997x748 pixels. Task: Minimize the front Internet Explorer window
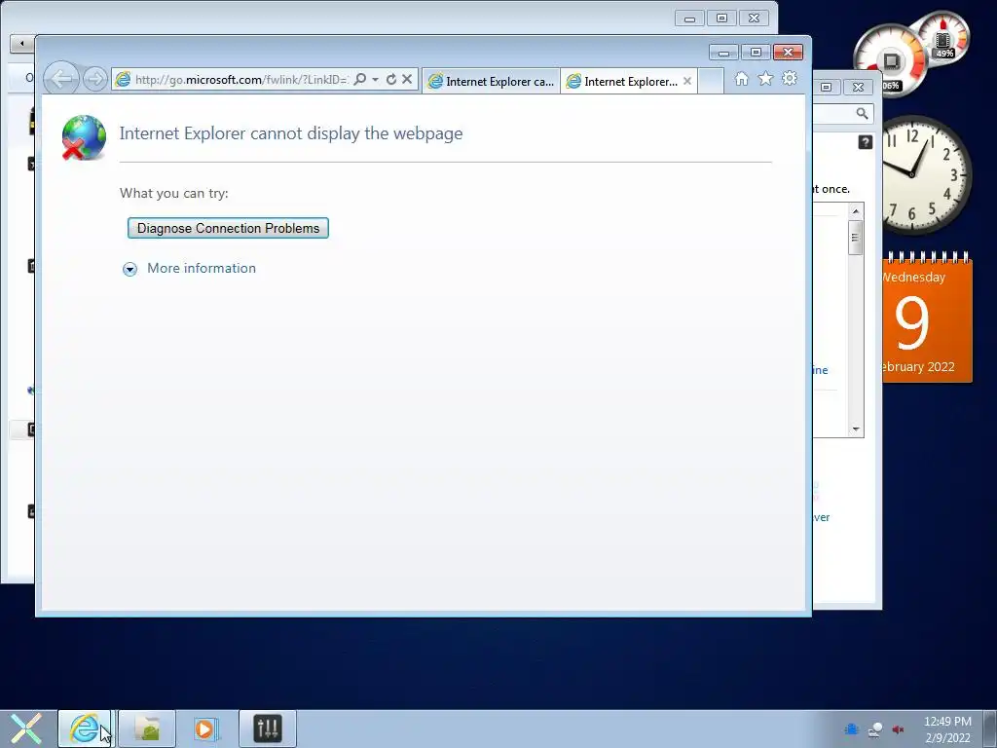723,53
